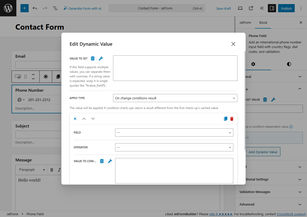The height and width of the screenshot is (217, 307).
Task: Open the block inserter plus button
Action: pyautogui.click(x=25, y=8)
